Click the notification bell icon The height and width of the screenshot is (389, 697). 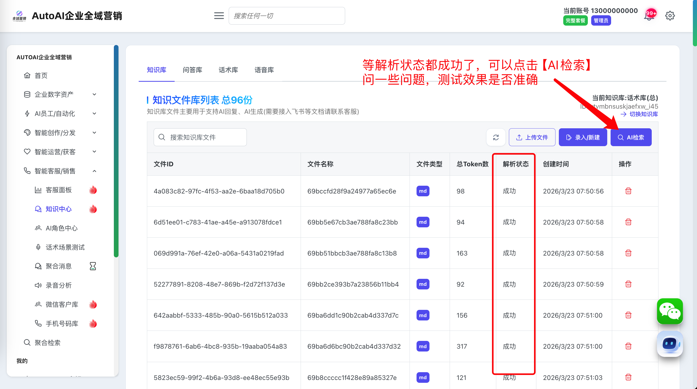649,17
